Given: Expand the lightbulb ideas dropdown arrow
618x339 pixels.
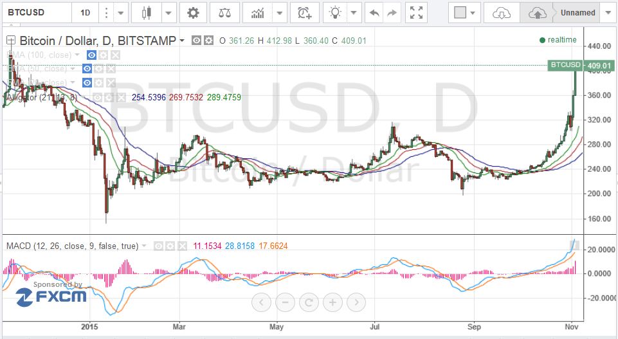Looking at the screenshot, I should [354, 13].
